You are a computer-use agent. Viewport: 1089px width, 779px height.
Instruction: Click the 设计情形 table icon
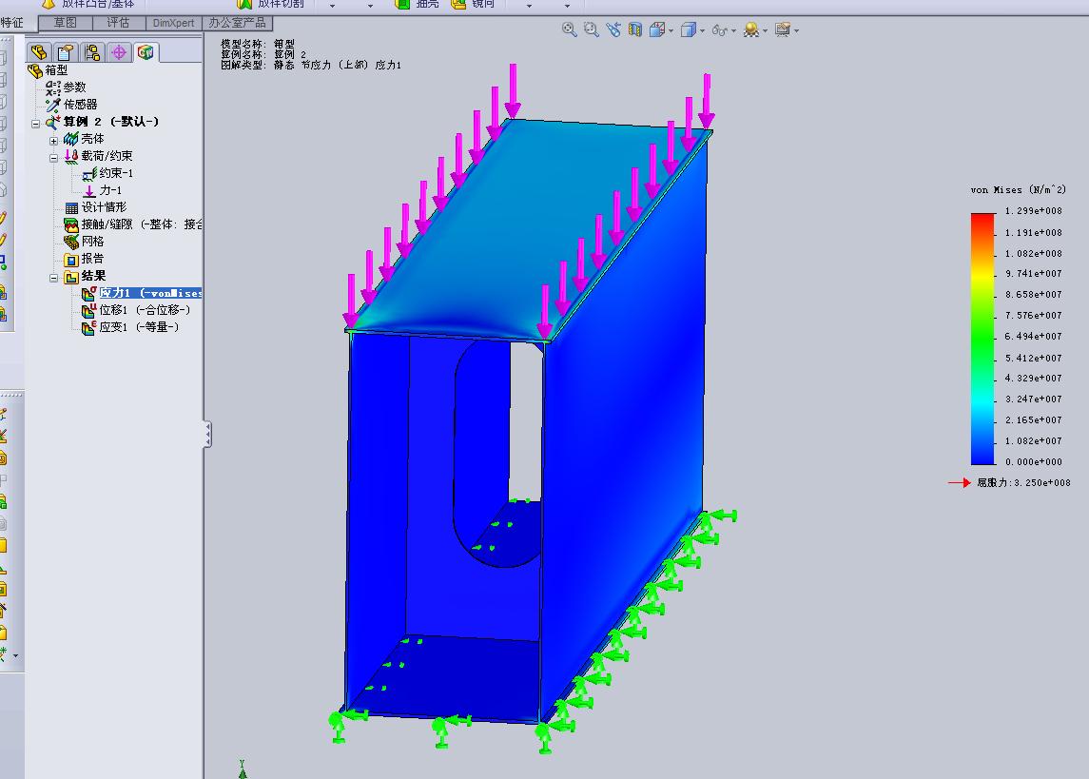coord(70,207)
